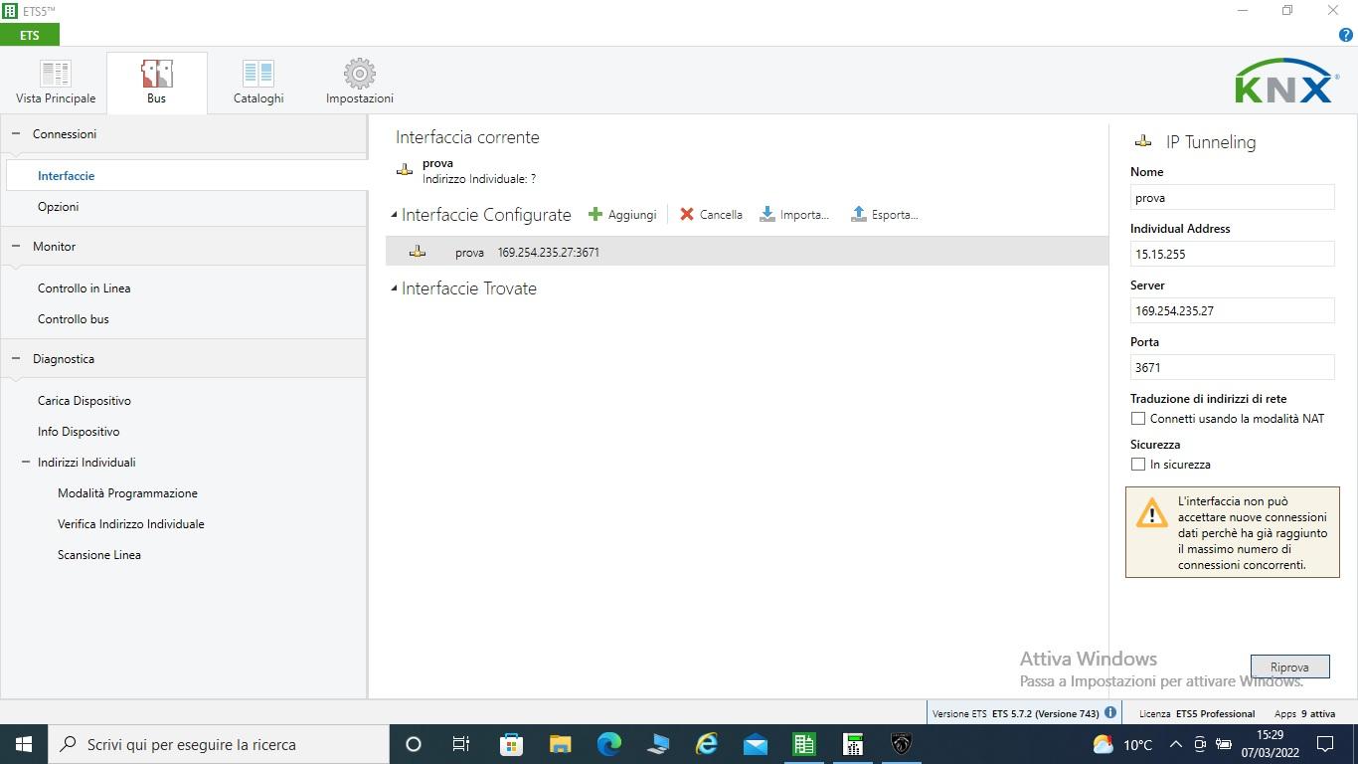This screenshot has height=764, width=1358.
Task: Click the IP Tunneling header icon
Action: 1143,141
